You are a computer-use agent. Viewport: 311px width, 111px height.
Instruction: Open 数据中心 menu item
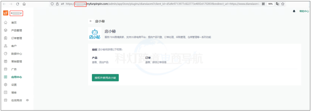(16, 54)
